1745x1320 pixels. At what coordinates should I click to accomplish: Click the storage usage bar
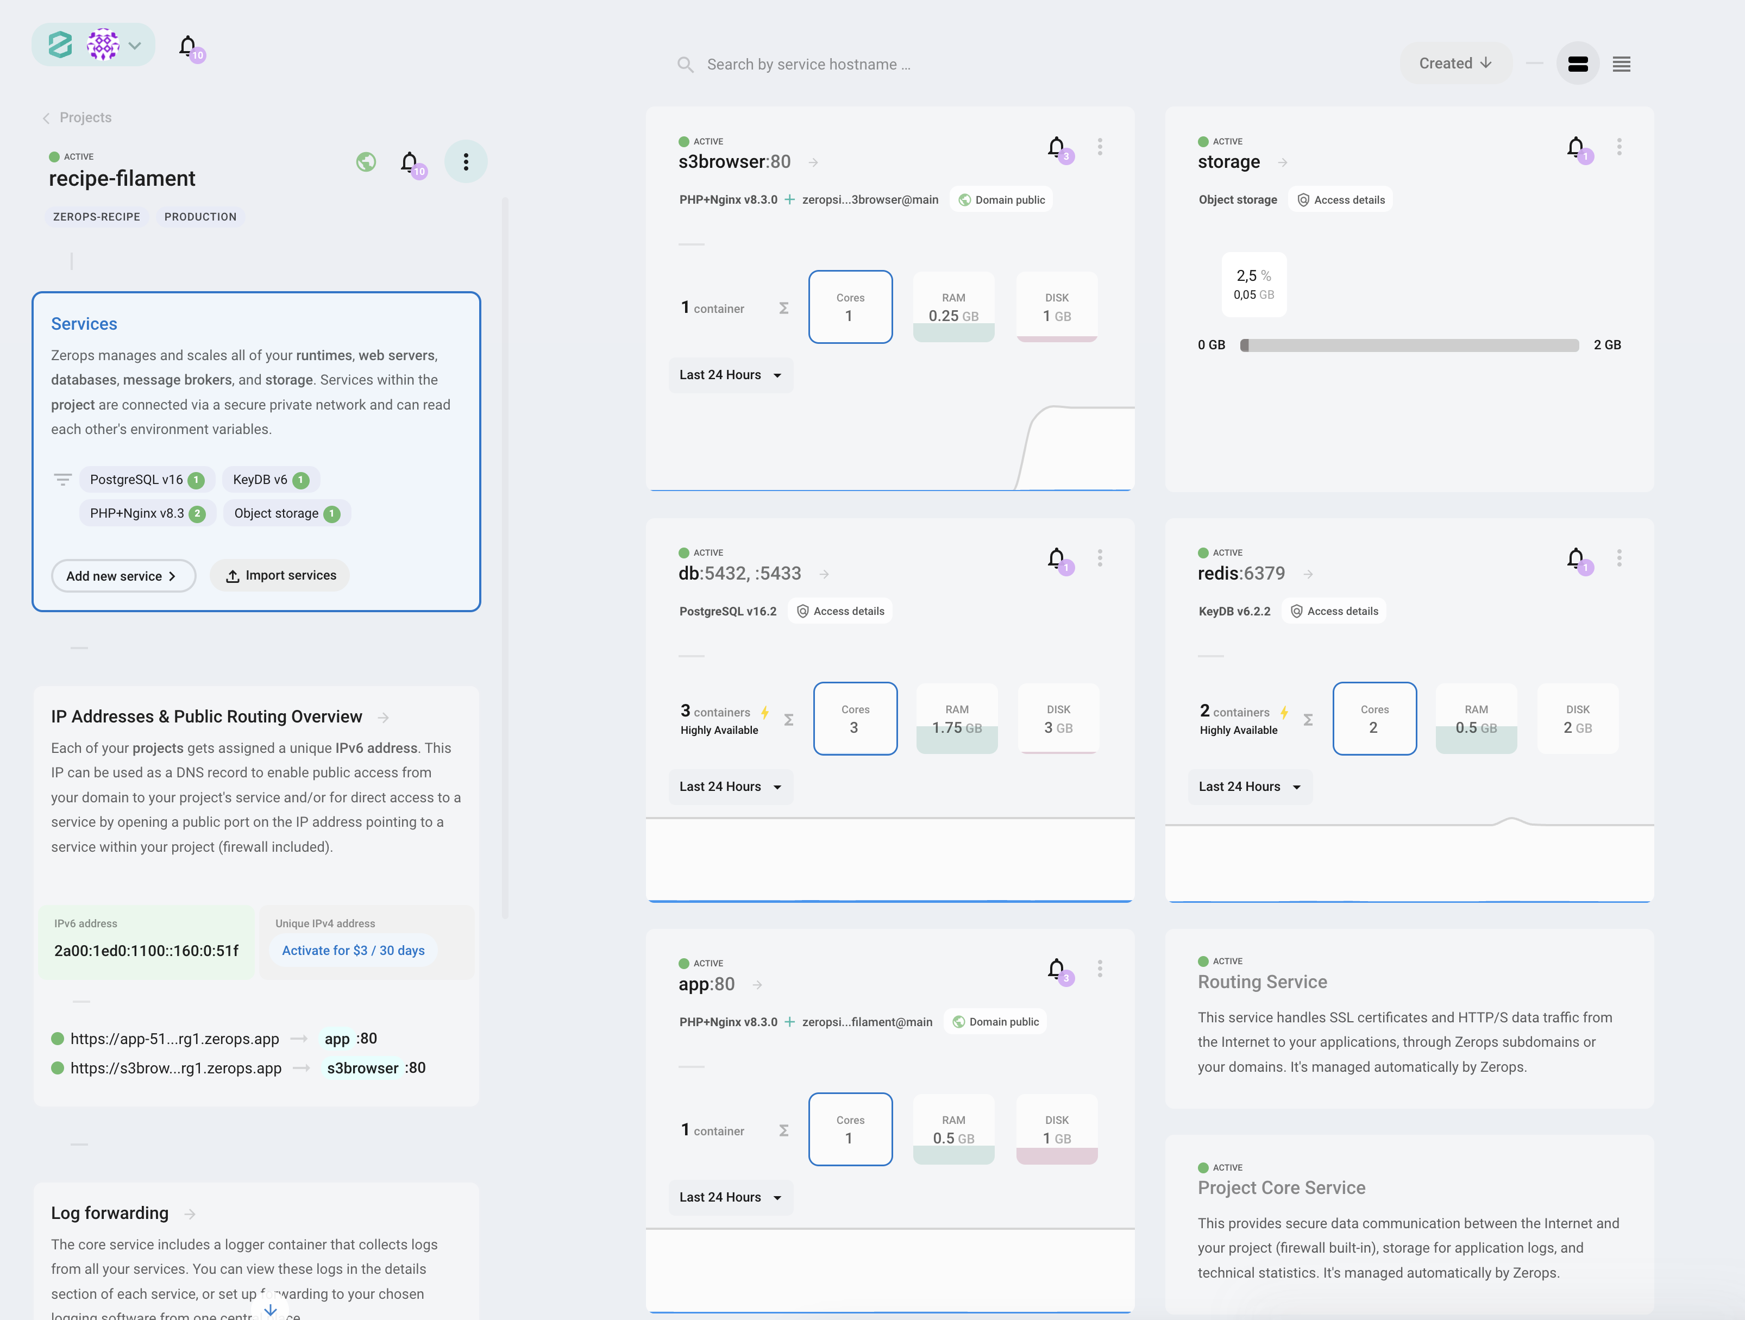[1409, 345]
